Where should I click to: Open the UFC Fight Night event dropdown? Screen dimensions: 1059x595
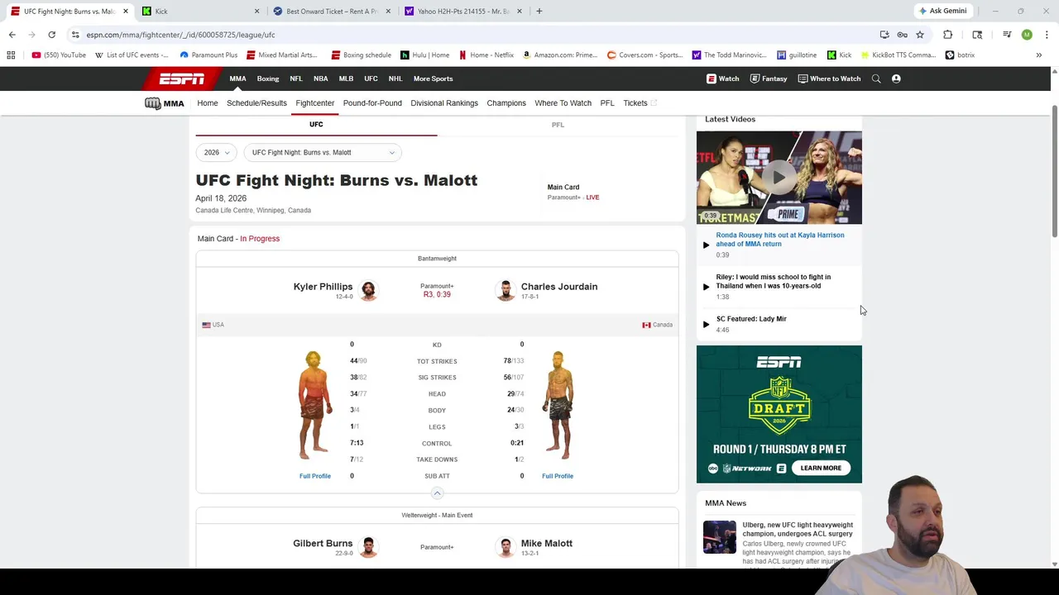[x=323, y=152]
